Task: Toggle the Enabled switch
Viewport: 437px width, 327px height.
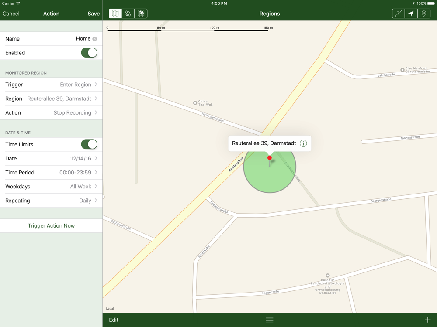Action: tap(89, 53)
